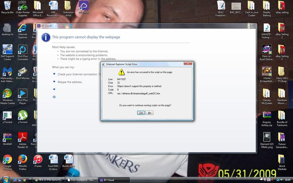Image resolution: width=293 pixels, height=183 pixels.
Task: Select Cash in your Clutter folder
Action: pos(252,9)
